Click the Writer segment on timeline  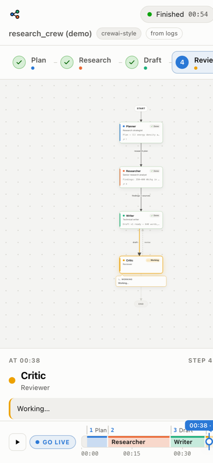point(188,442)
